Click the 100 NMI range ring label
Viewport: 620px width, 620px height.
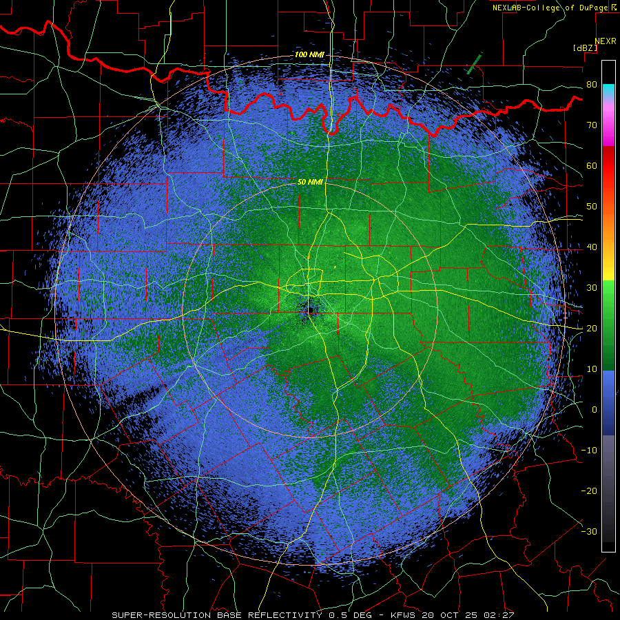pyautogui.click(x=309, y=54)
